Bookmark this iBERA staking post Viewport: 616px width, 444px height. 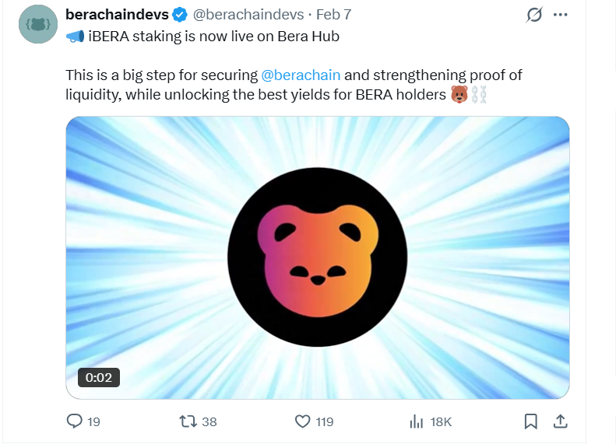530,421
